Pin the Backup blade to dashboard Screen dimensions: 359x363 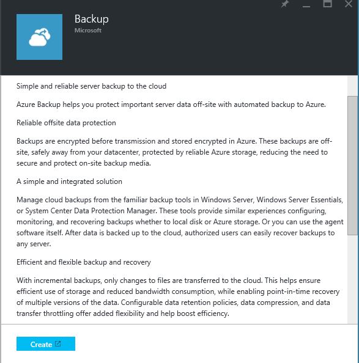[x=284, y=4]
